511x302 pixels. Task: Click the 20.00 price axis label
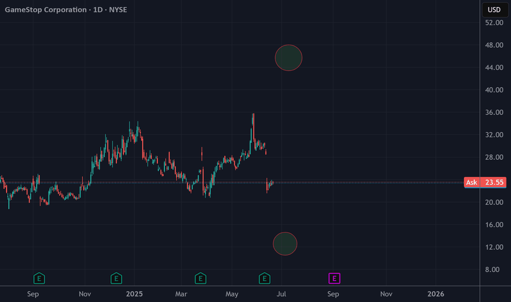coord(494,203)
